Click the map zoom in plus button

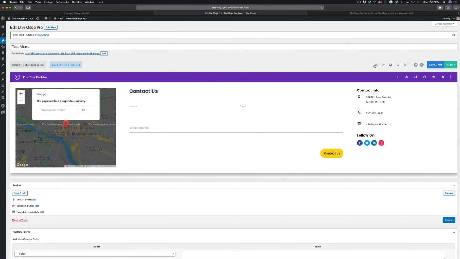click(x=21, y=93)
